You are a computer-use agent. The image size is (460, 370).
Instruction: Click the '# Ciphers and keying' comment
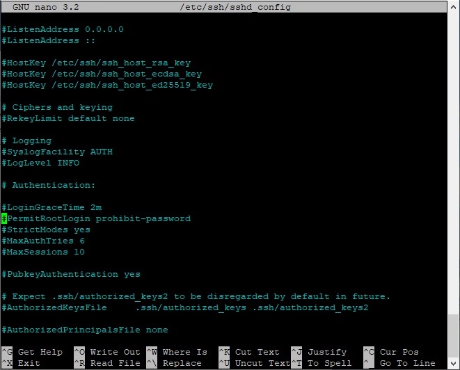pyautogui.click(x=57, y=107)
